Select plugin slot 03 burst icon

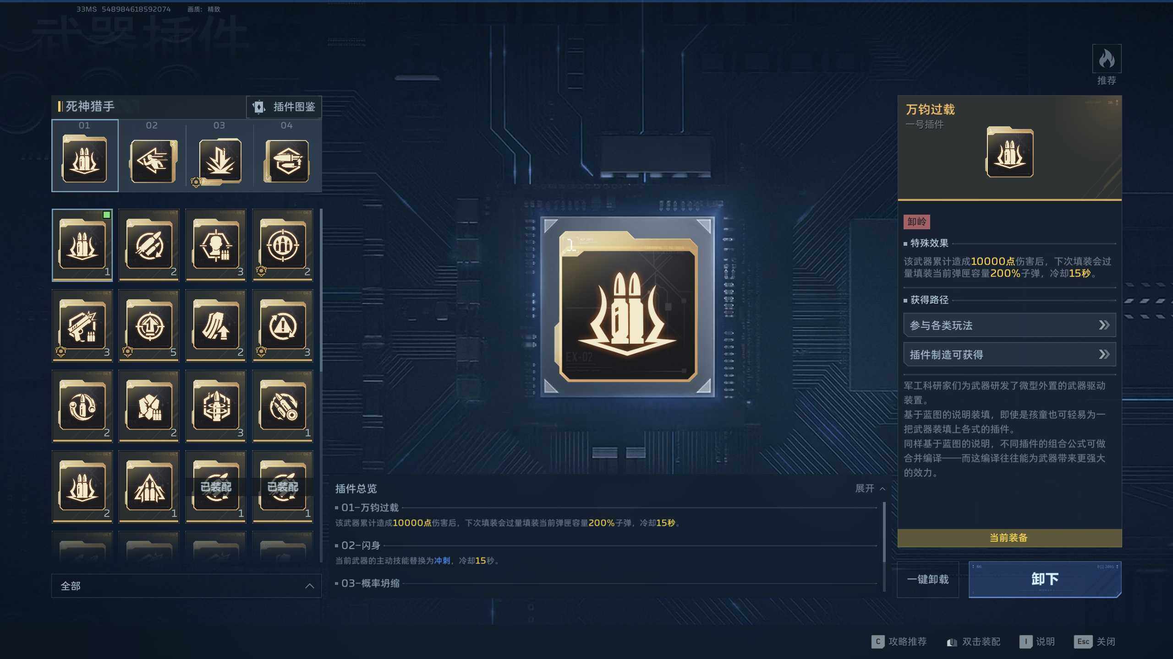pyautogui.click(x=219, y=161)
